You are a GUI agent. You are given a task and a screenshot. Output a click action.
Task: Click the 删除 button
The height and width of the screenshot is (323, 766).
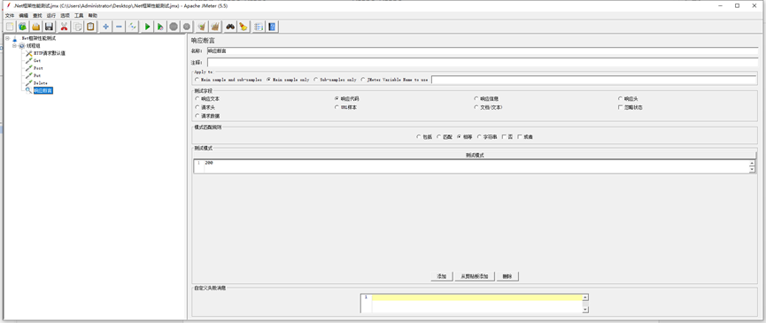click(507, 277)
